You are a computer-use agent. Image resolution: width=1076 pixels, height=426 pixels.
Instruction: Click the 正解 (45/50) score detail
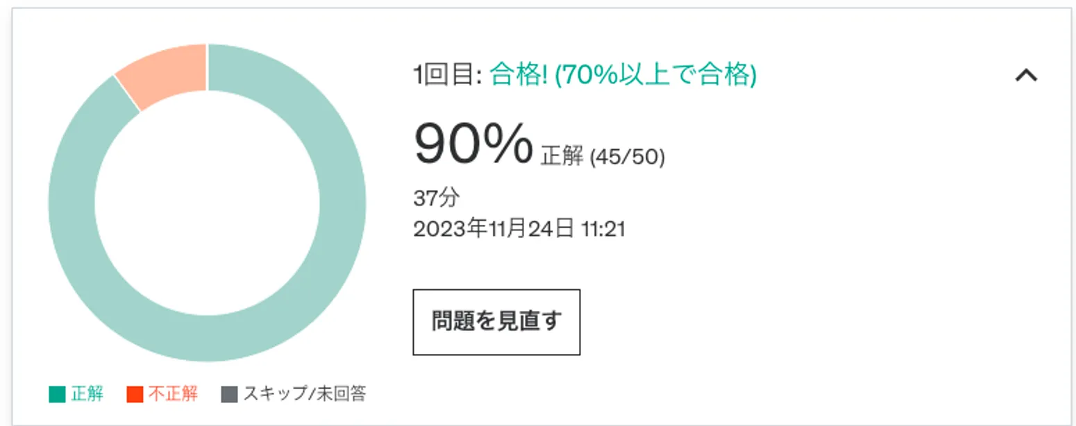[603, 157]
